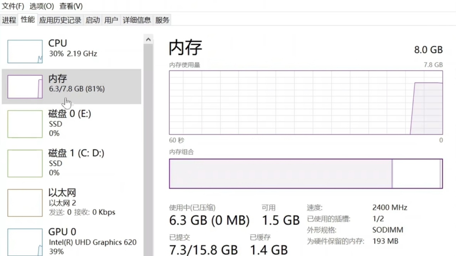Switch to the 服务 tab

tap(162, 20)
